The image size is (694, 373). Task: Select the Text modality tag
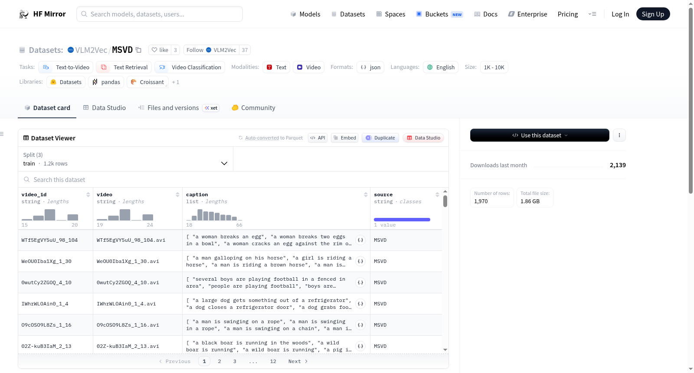point(276,67)
